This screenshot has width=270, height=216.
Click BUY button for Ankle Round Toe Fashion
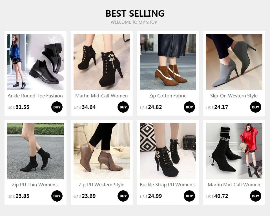pos(57,107)
